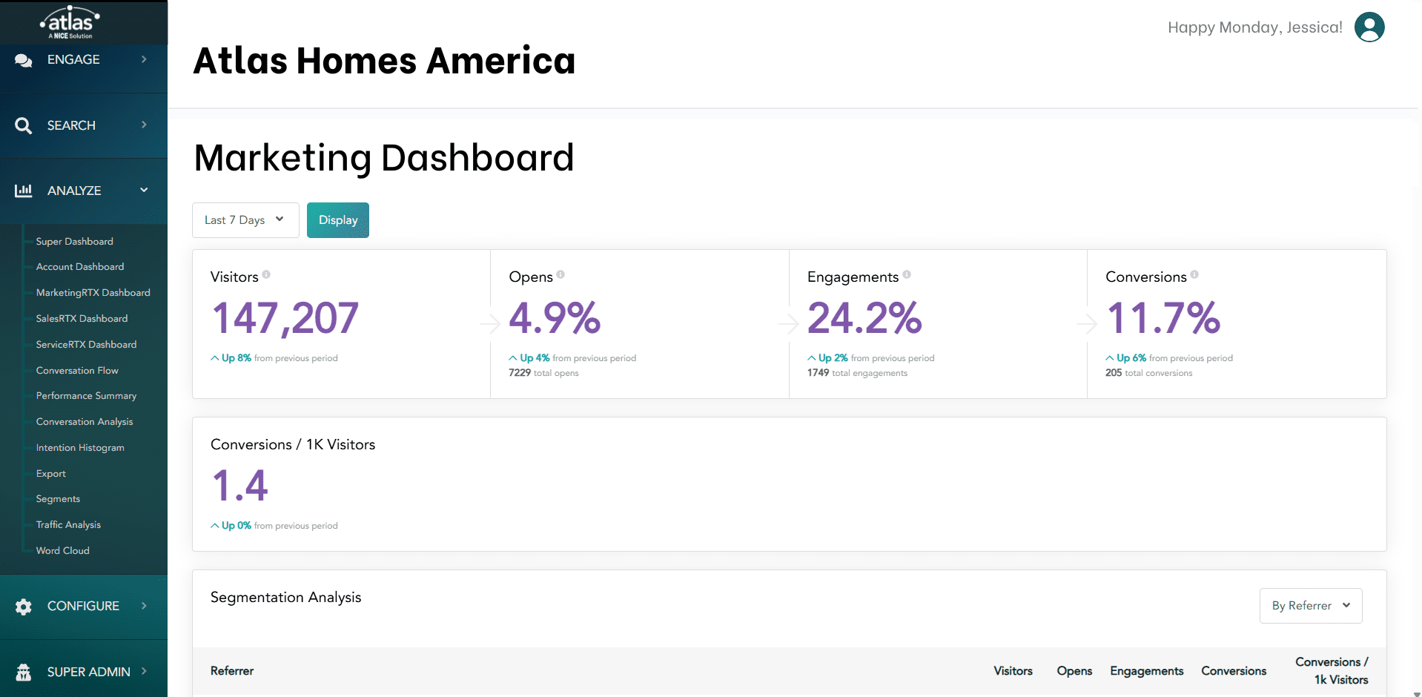Click the Search magnifier icon
This screenshot has height=697, width=1422.
point(24,125)
